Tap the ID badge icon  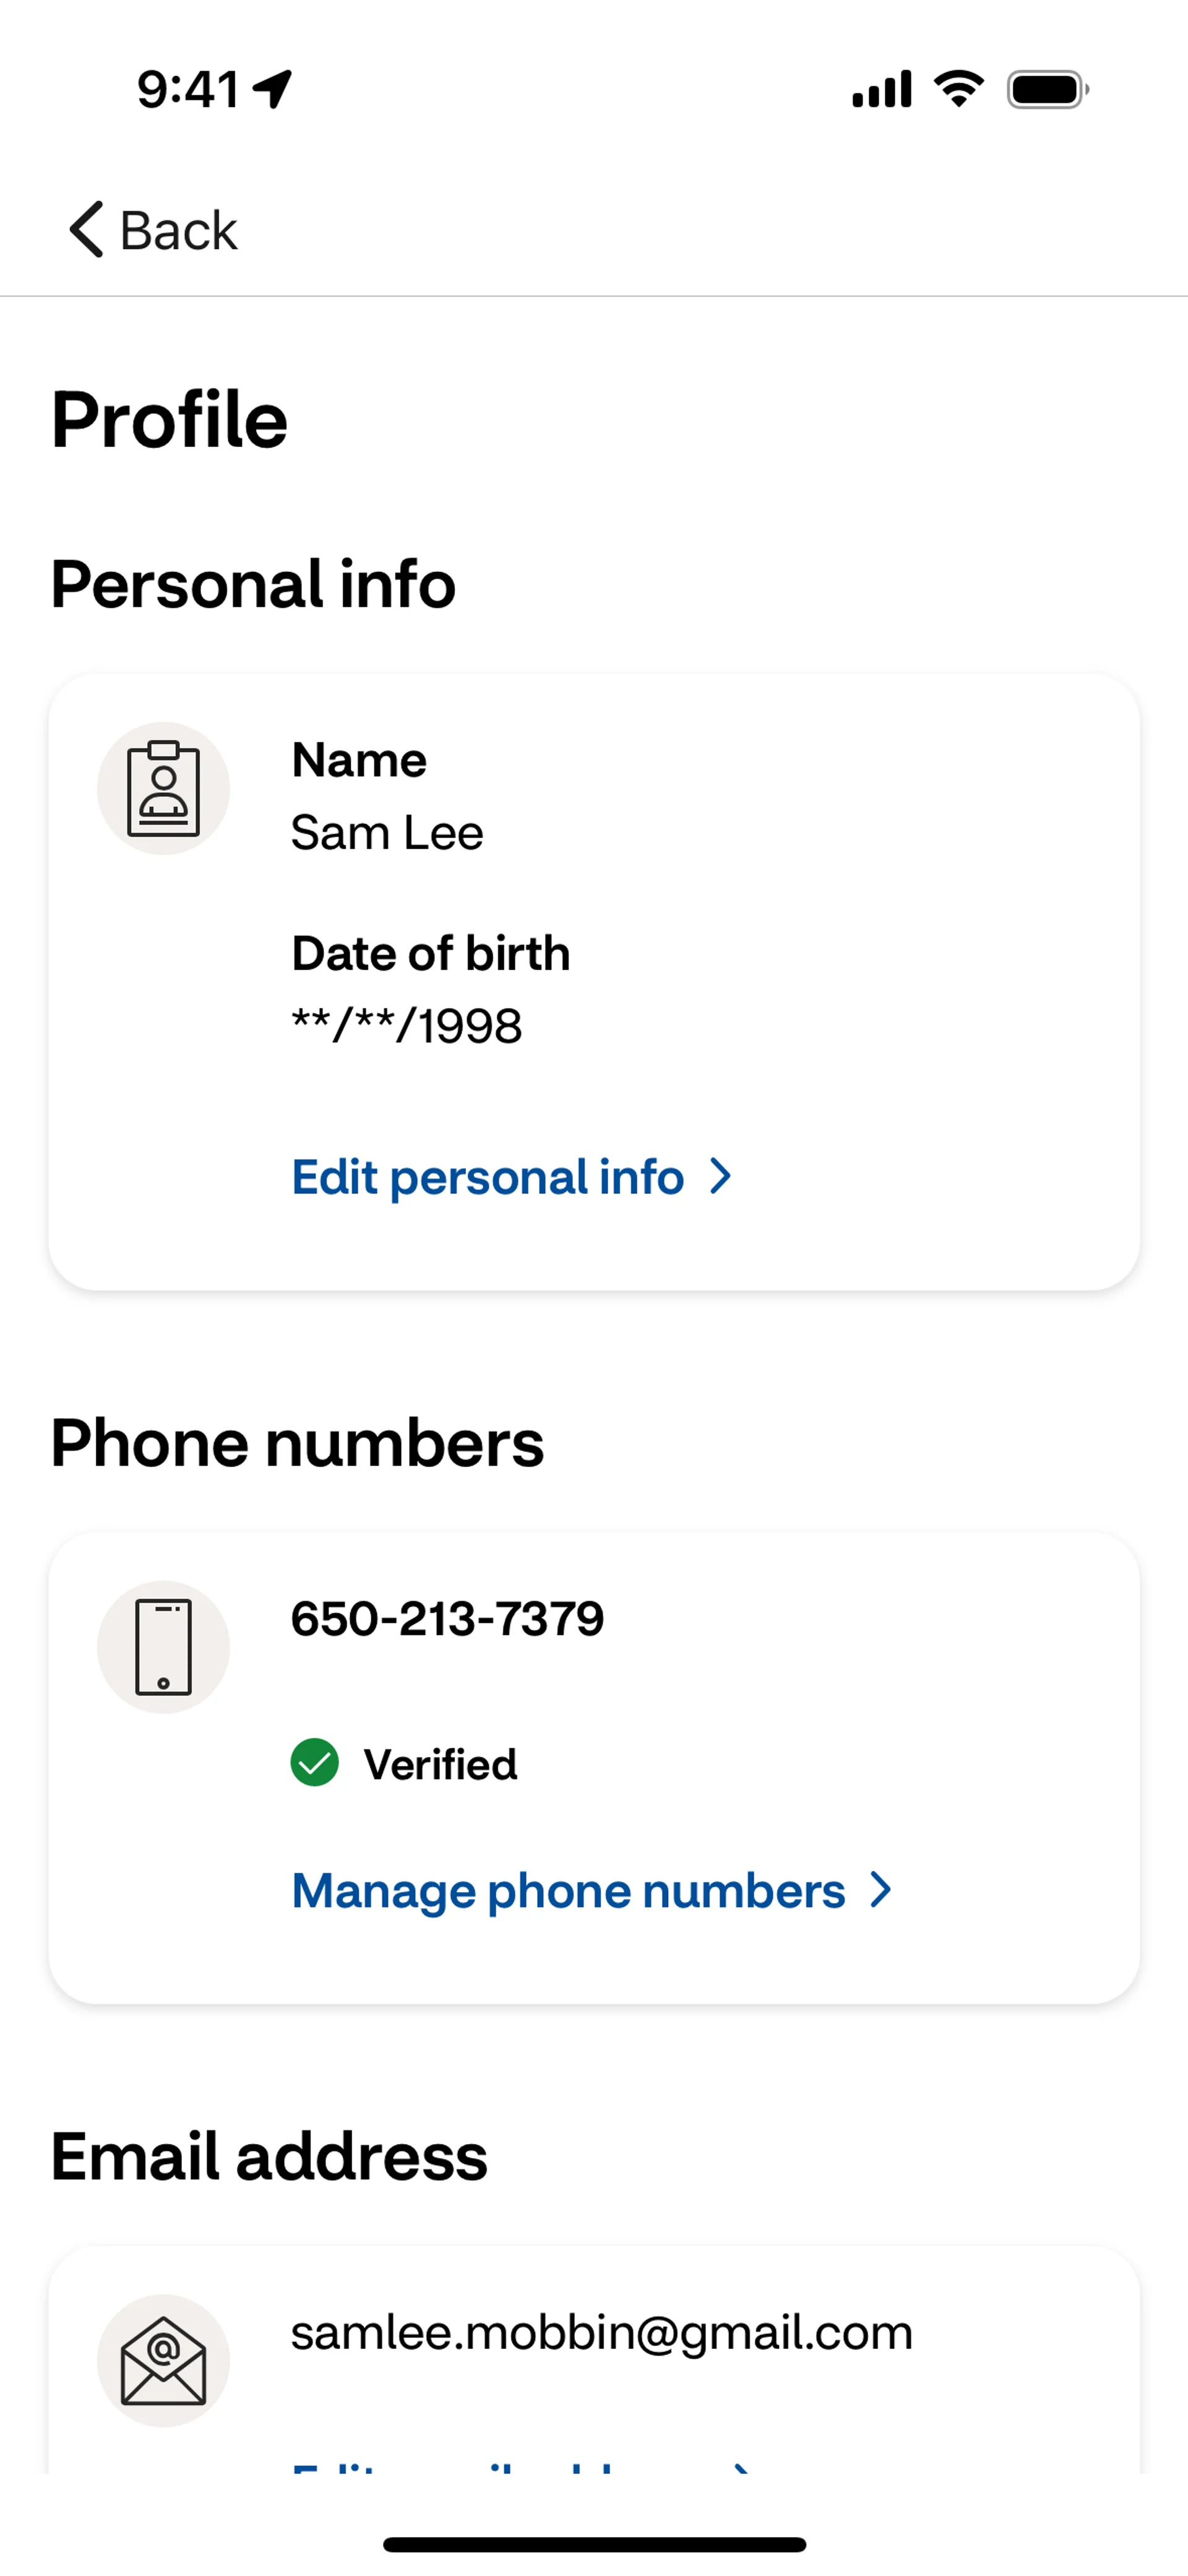(163, 789)
